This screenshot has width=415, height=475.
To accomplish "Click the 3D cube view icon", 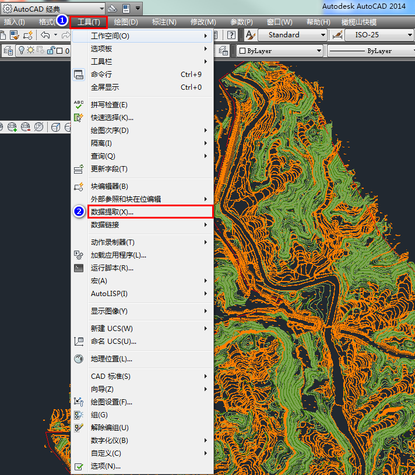I will point(56,127).
